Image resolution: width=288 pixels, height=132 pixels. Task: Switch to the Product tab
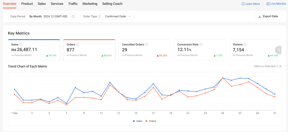27,4
